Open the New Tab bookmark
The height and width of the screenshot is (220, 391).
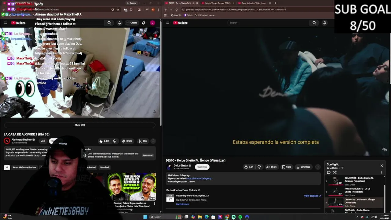[176, 15]
